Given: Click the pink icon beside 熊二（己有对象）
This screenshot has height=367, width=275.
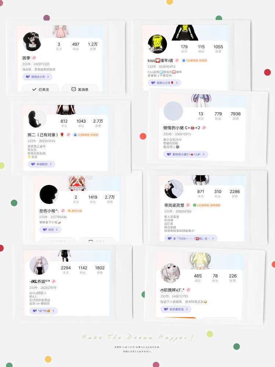Looking at the screenshot, I should (68, 135).
